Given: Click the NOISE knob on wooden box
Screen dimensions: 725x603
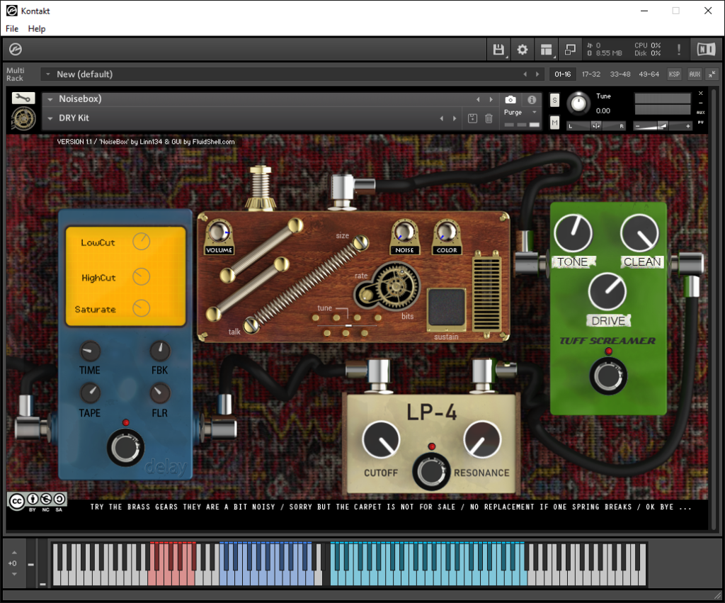Looking at the screenshot, I should [x=404, y=231].
